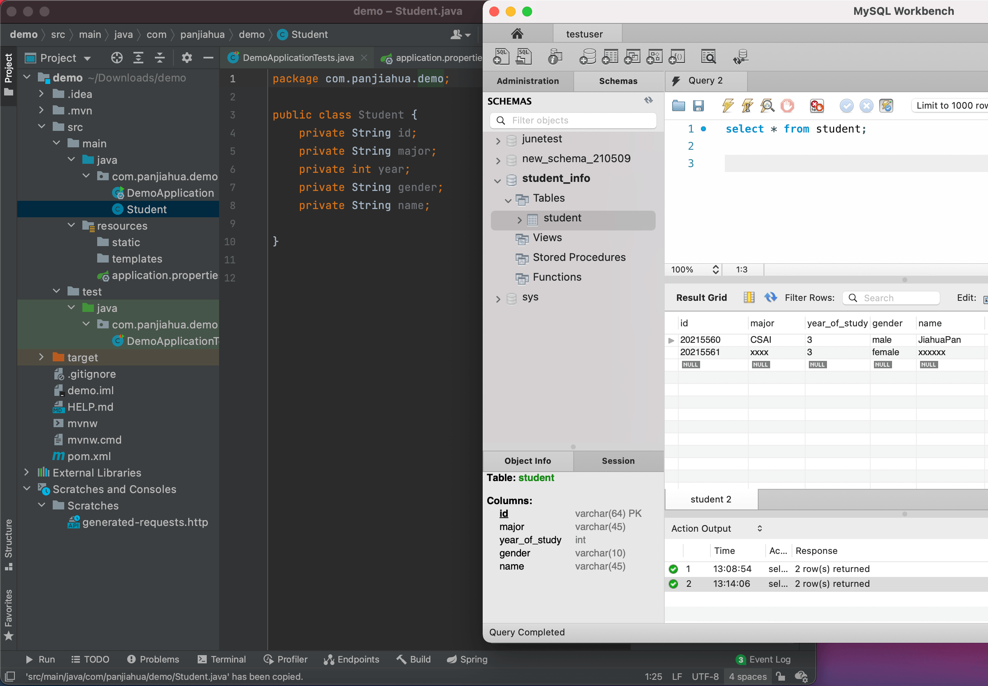The height and width of the screenshot is (686, 988).
Task: Expand the target folder in project tree
Action: coord(41,357)
